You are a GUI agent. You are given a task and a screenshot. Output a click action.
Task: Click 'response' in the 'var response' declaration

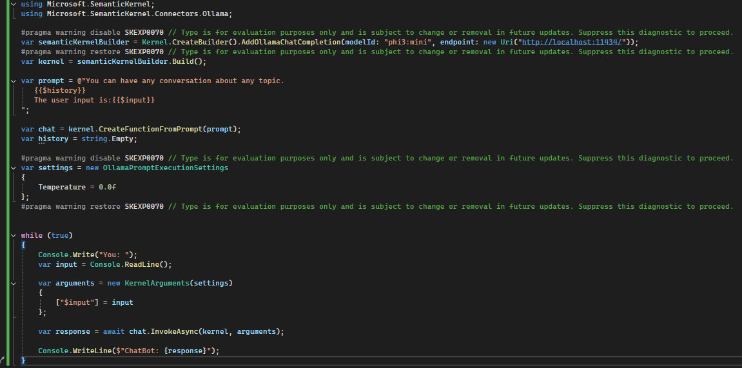[73, 331]
